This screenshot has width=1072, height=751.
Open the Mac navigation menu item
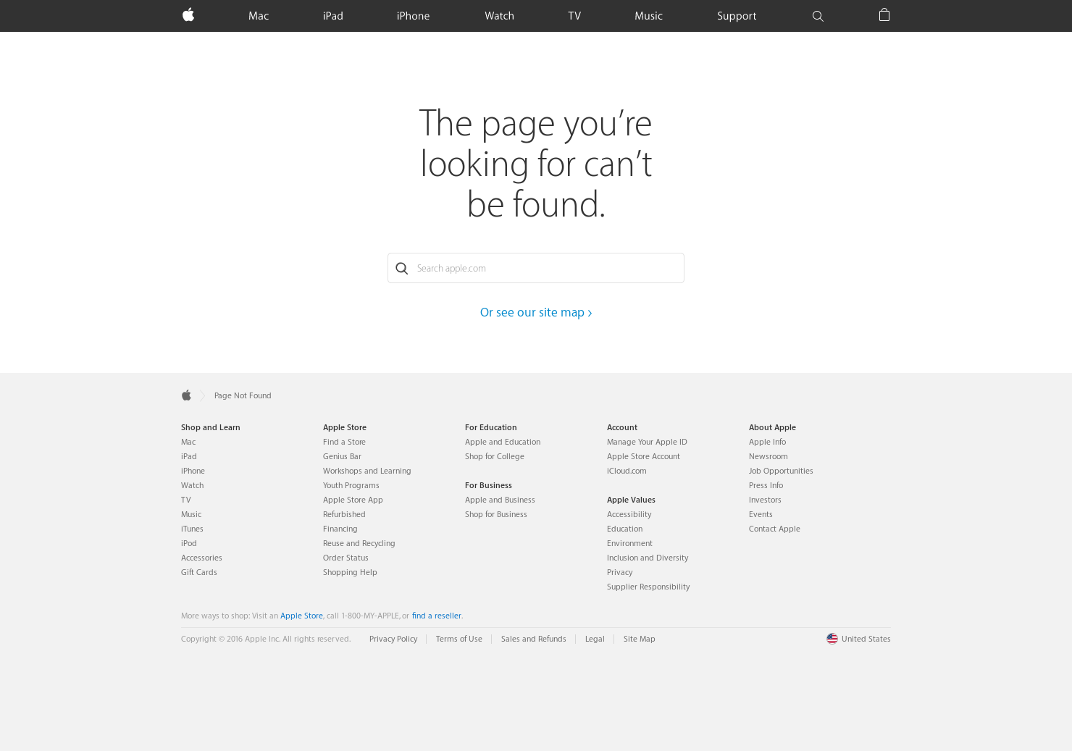(x=259, y=16)
